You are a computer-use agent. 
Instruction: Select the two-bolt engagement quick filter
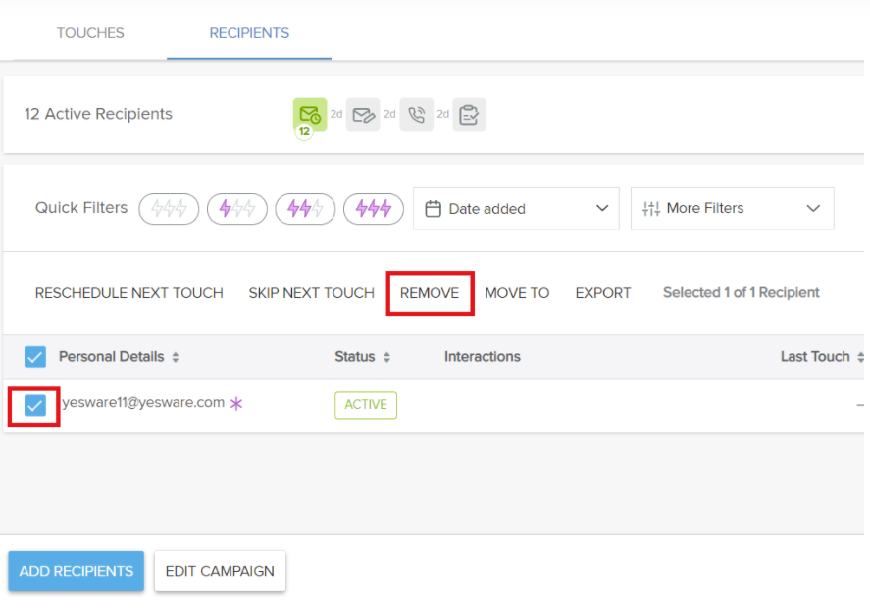coord(305,209)
